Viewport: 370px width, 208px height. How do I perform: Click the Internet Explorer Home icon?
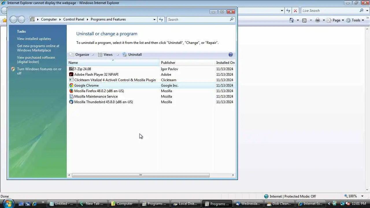[x=292, y=20]
